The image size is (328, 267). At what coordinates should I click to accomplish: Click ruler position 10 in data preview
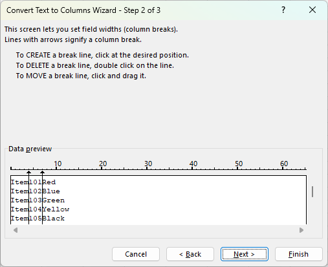[x=58, y=164]
